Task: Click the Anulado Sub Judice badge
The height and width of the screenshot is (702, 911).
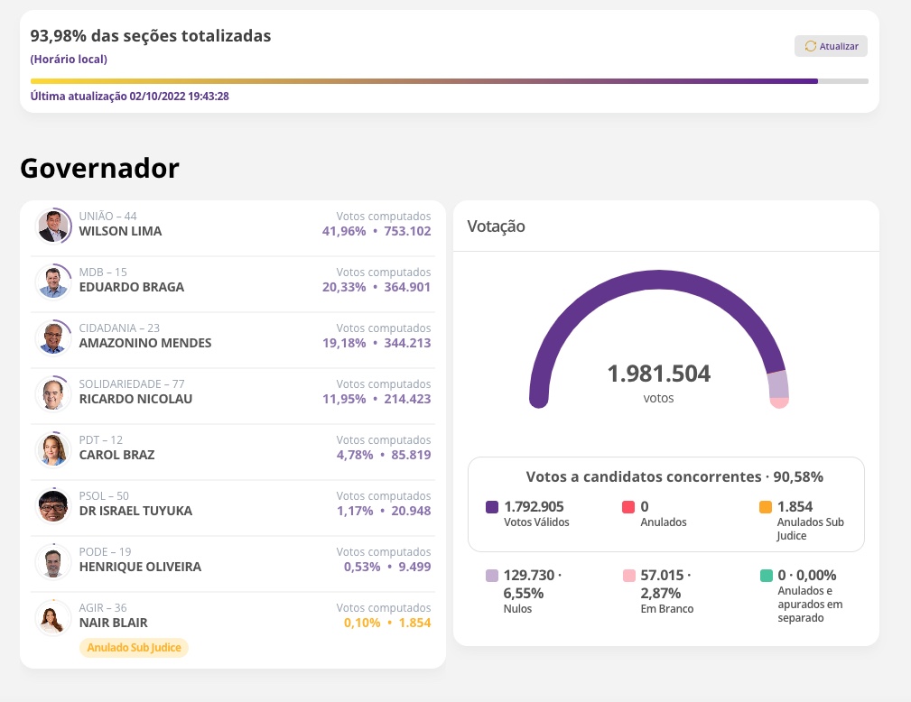Action: click(x=134, y=647)
